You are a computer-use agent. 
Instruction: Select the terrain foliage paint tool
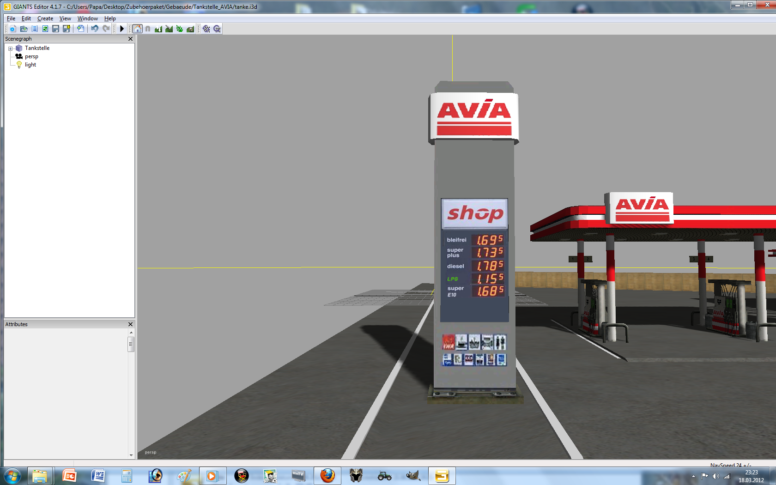point(180,29)
